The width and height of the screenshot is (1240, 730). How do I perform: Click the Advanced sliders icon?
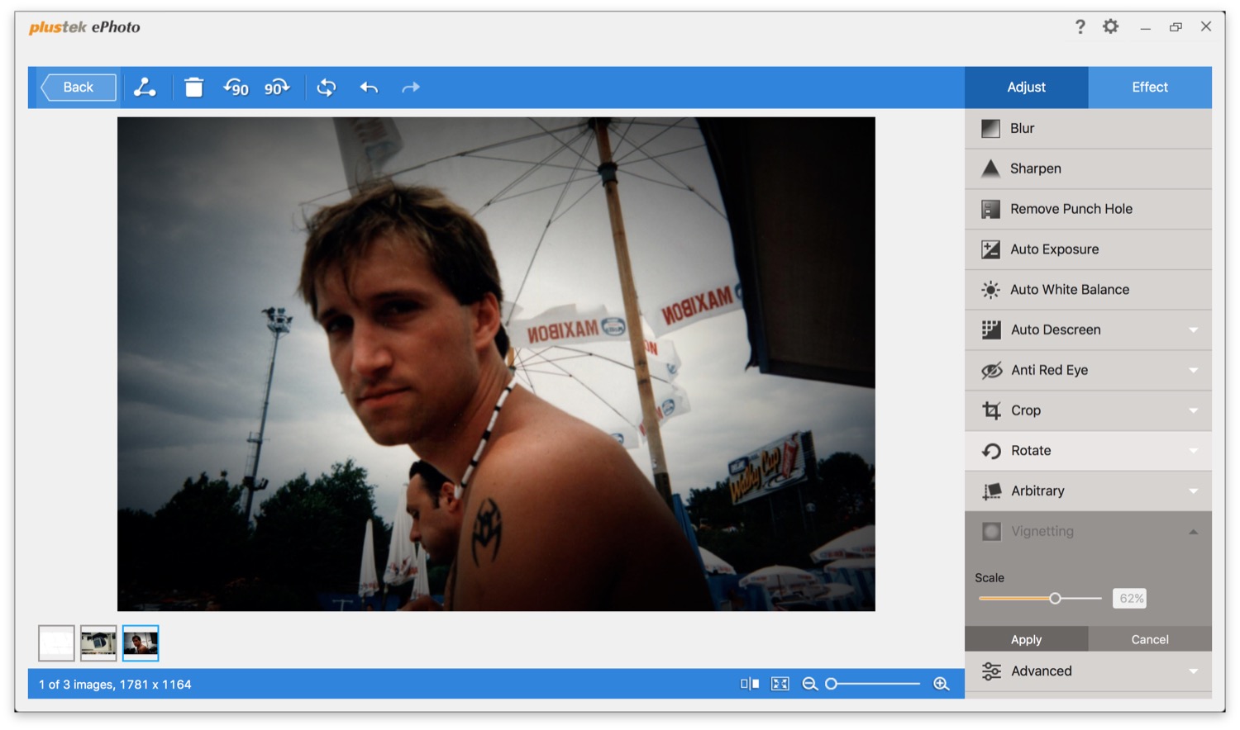pos(991,671)
